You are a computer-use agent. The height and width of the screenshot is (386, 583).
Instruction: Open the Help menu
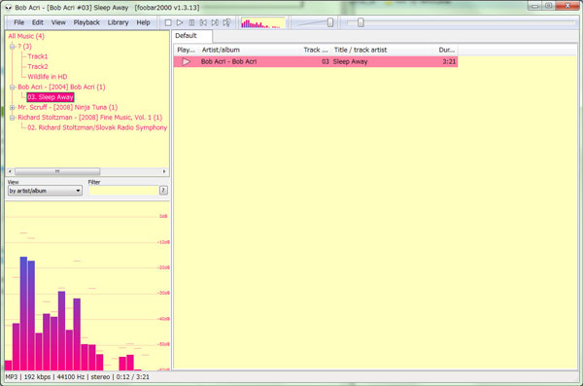pos(143,22)
